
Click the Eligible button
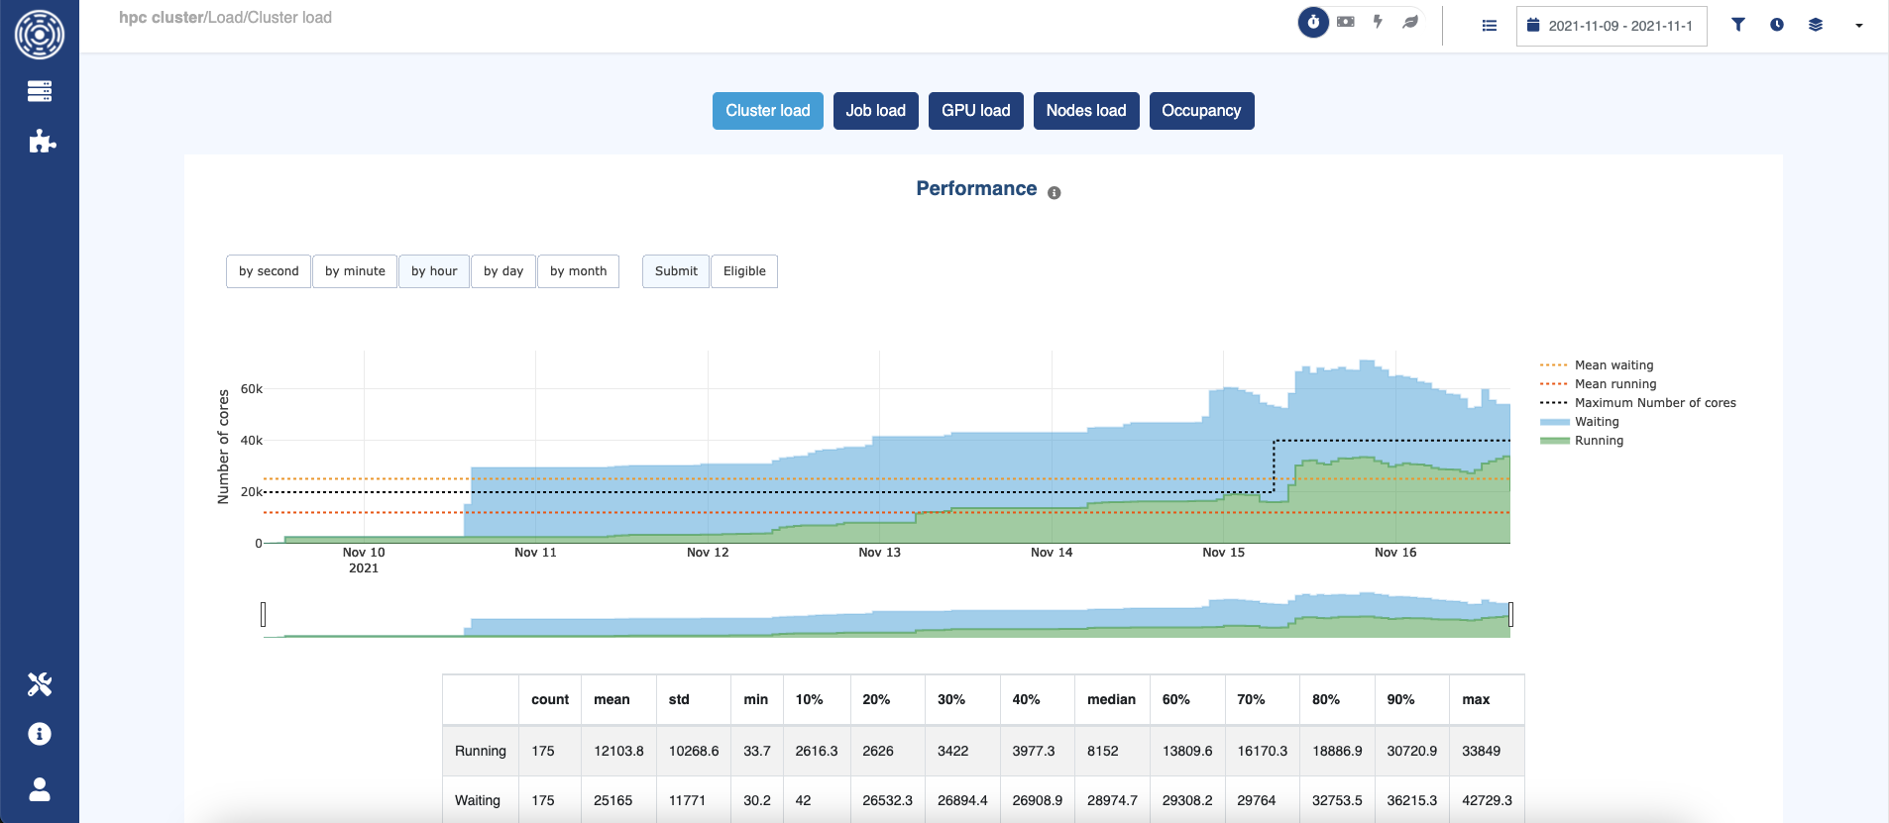[x=743, y=271]
